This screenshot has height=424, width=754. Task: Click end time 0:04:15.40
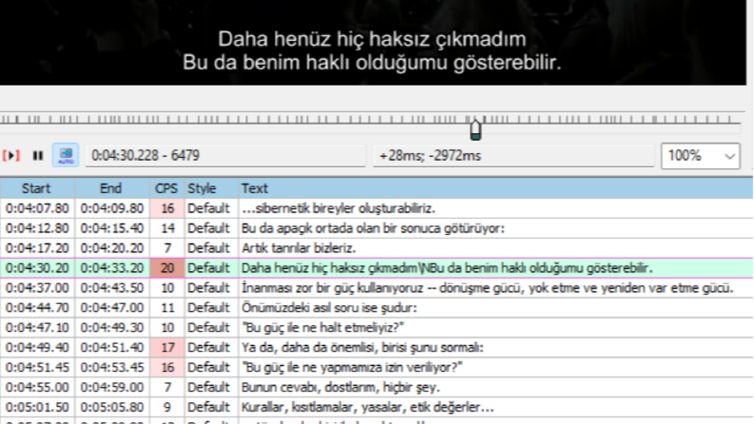[x=112, y=228]
